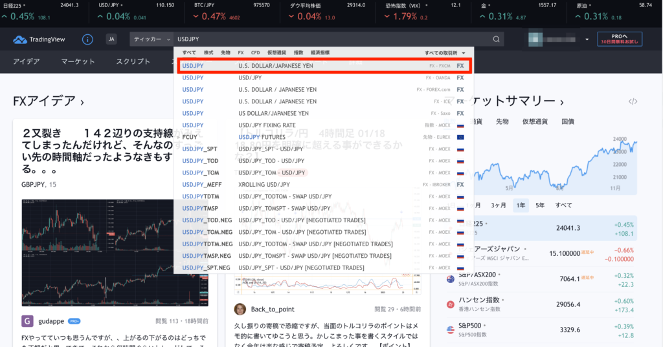
Task: Click the JA language button
Action: 111,39
